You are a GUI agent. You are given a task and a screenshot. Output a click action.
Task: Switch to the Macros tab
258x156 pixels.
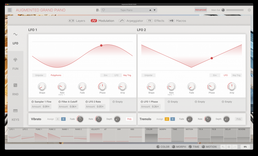pyautogui.click(x=177, y=21)
